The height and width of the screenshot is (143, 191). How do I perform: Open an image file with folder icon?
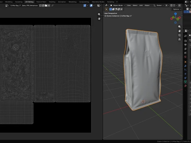point(46,6)
